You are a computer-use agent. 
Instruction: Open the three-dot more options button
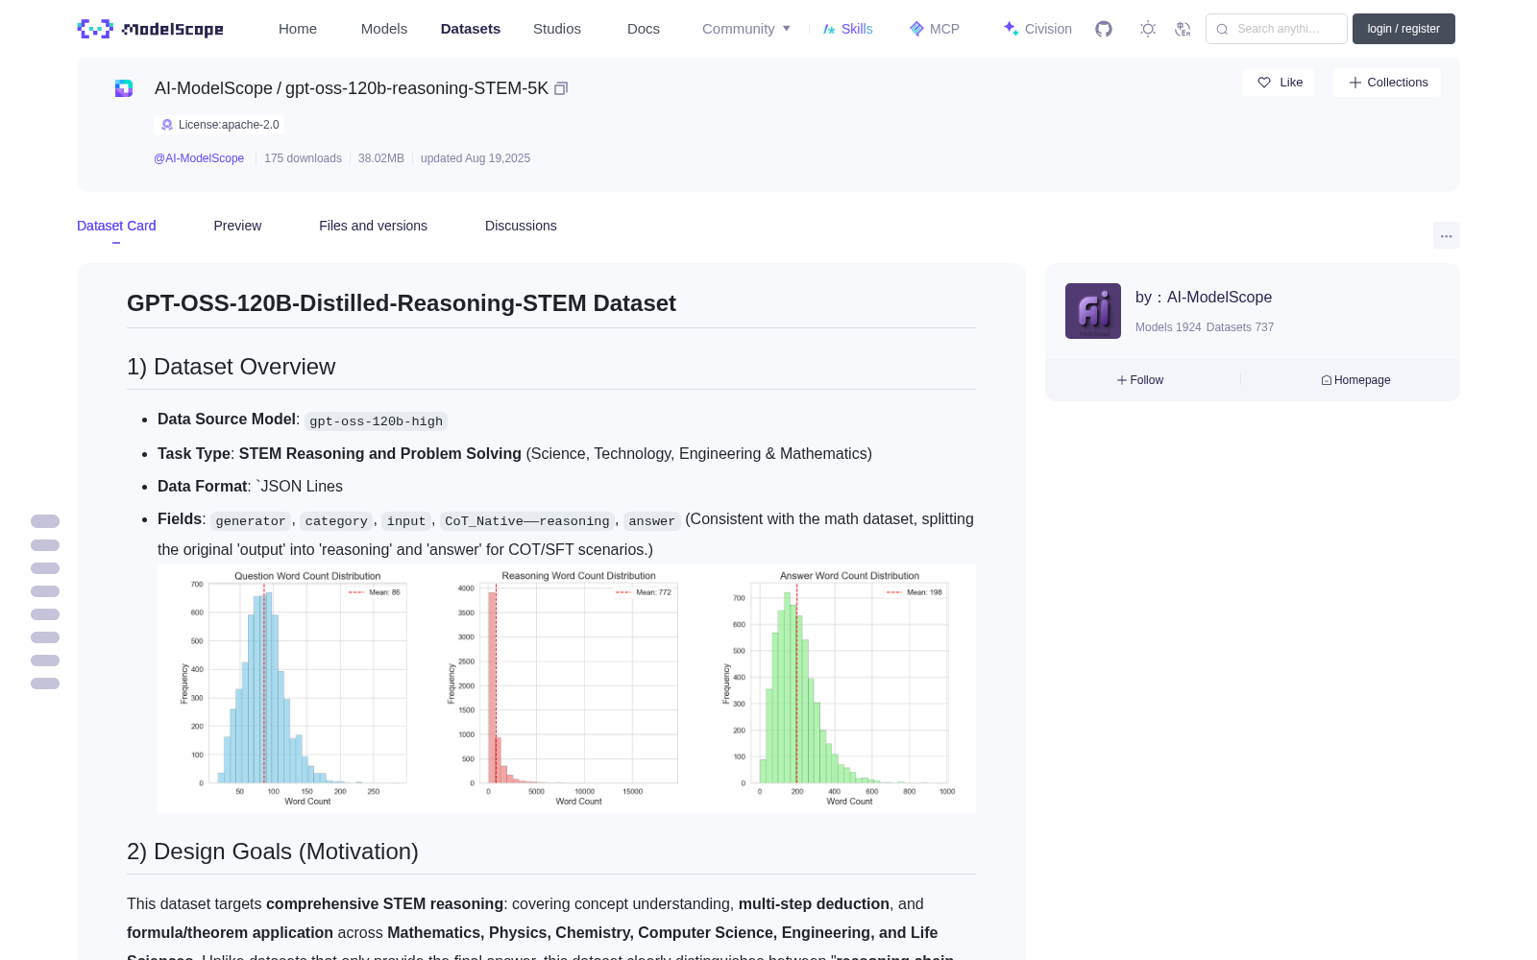[x=1447, y=235]
